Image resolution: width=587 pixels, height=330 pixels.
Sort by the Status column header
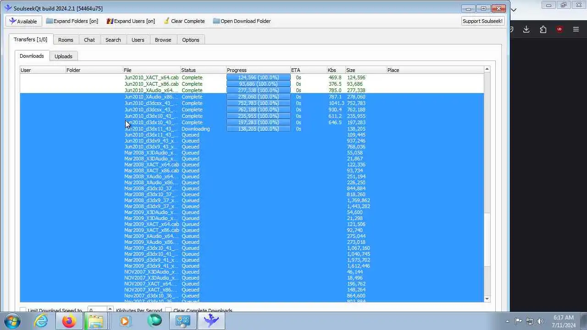[203, 70]
